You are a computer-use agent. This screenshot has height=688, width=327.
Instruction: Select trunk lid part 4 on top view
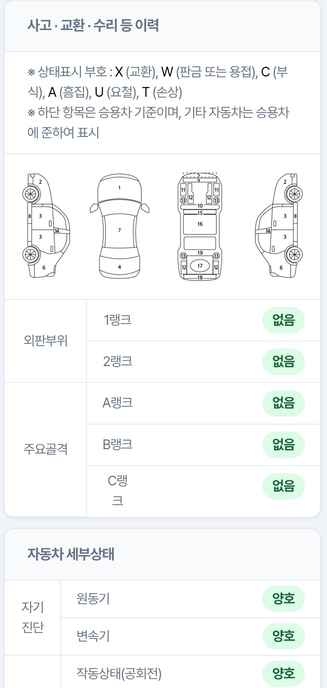(120, 267)
